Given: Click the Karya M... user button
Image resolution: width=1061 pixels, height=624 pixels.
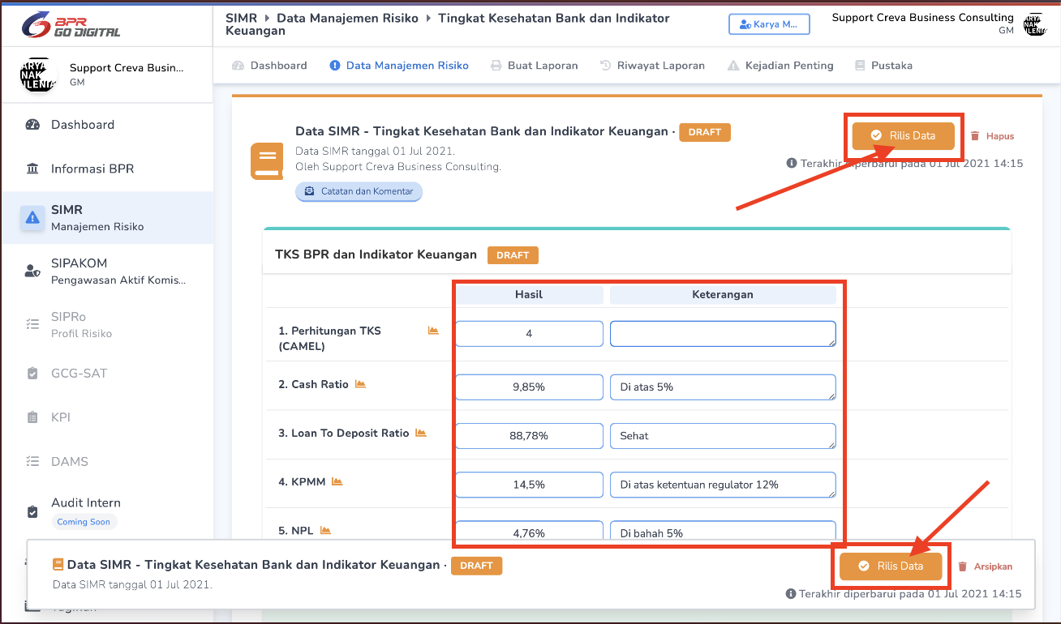Looking at the screenshot, I should click(769, 24).
